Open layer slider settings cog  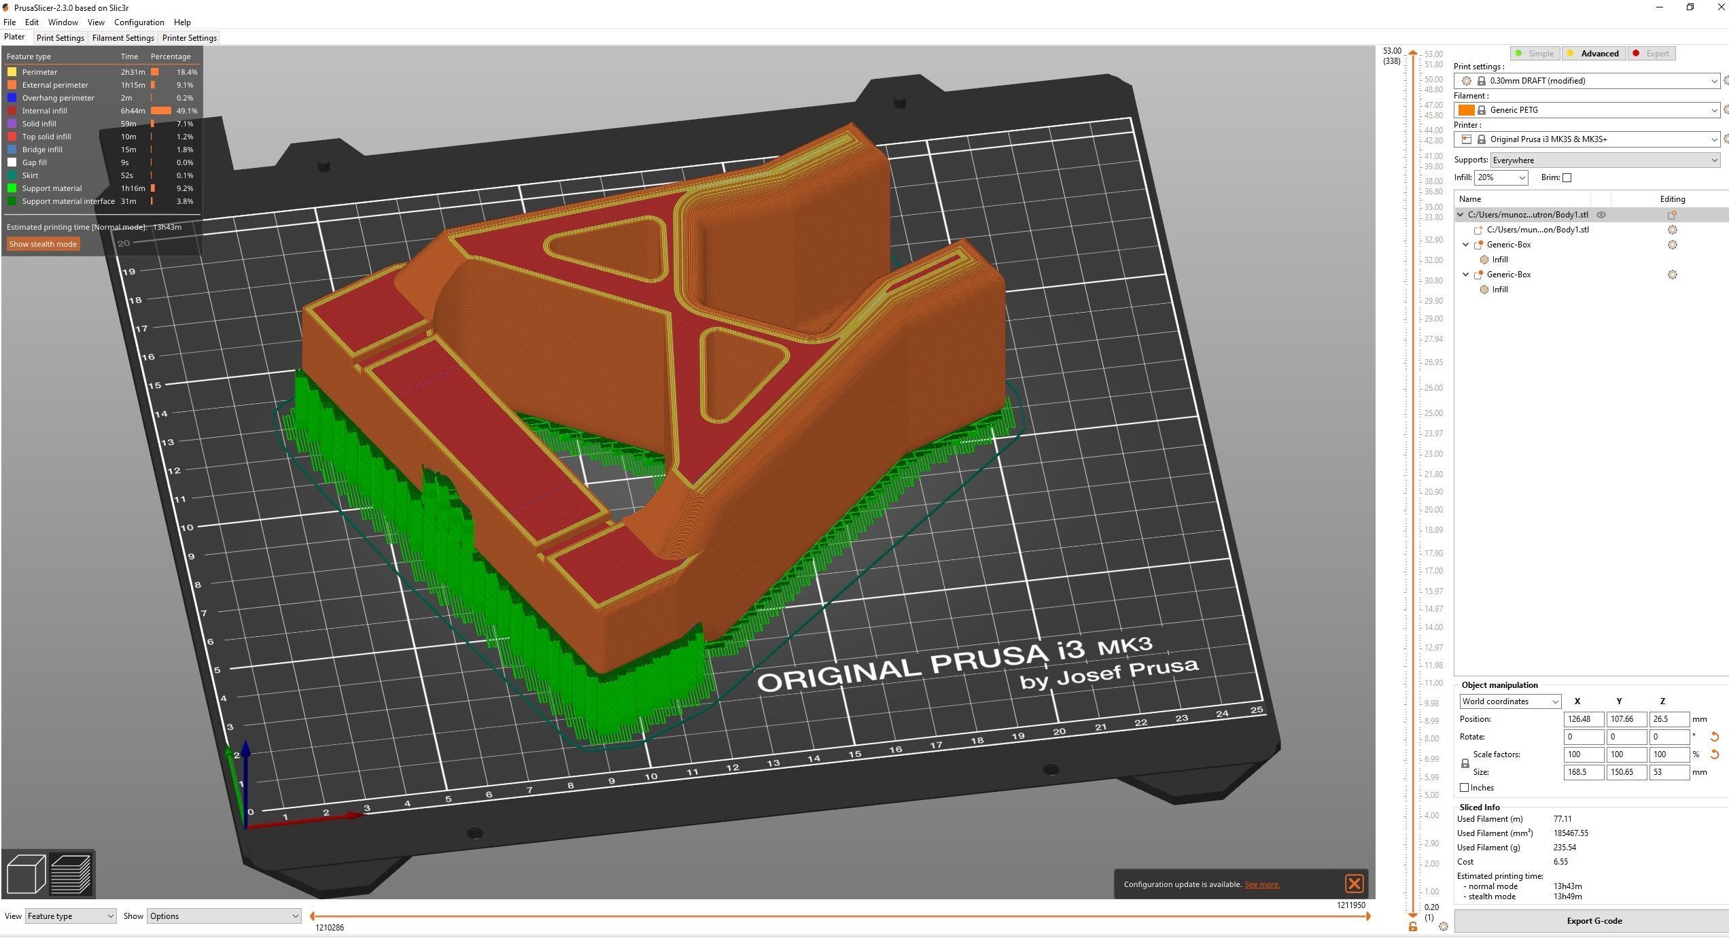click(x=1443, y=926)
